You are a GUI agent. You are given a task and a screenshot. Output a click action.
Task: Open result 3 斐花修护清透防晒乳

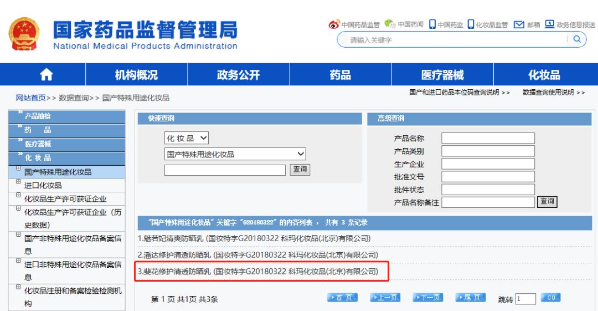258,272
